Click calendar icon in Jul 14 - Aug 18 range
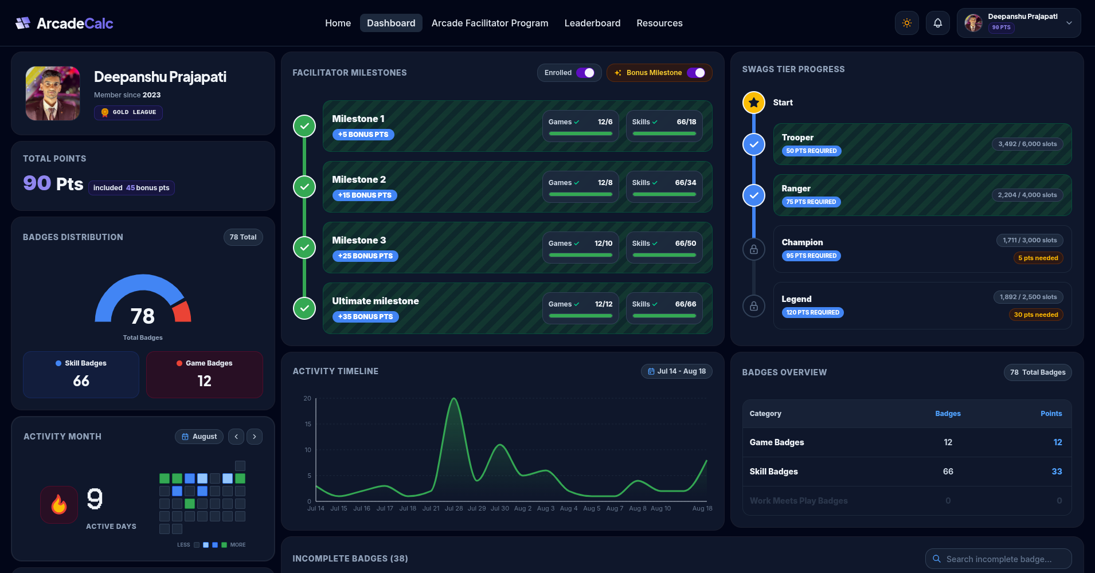This screenshot has height=573, width=1095. click(651, 371)
